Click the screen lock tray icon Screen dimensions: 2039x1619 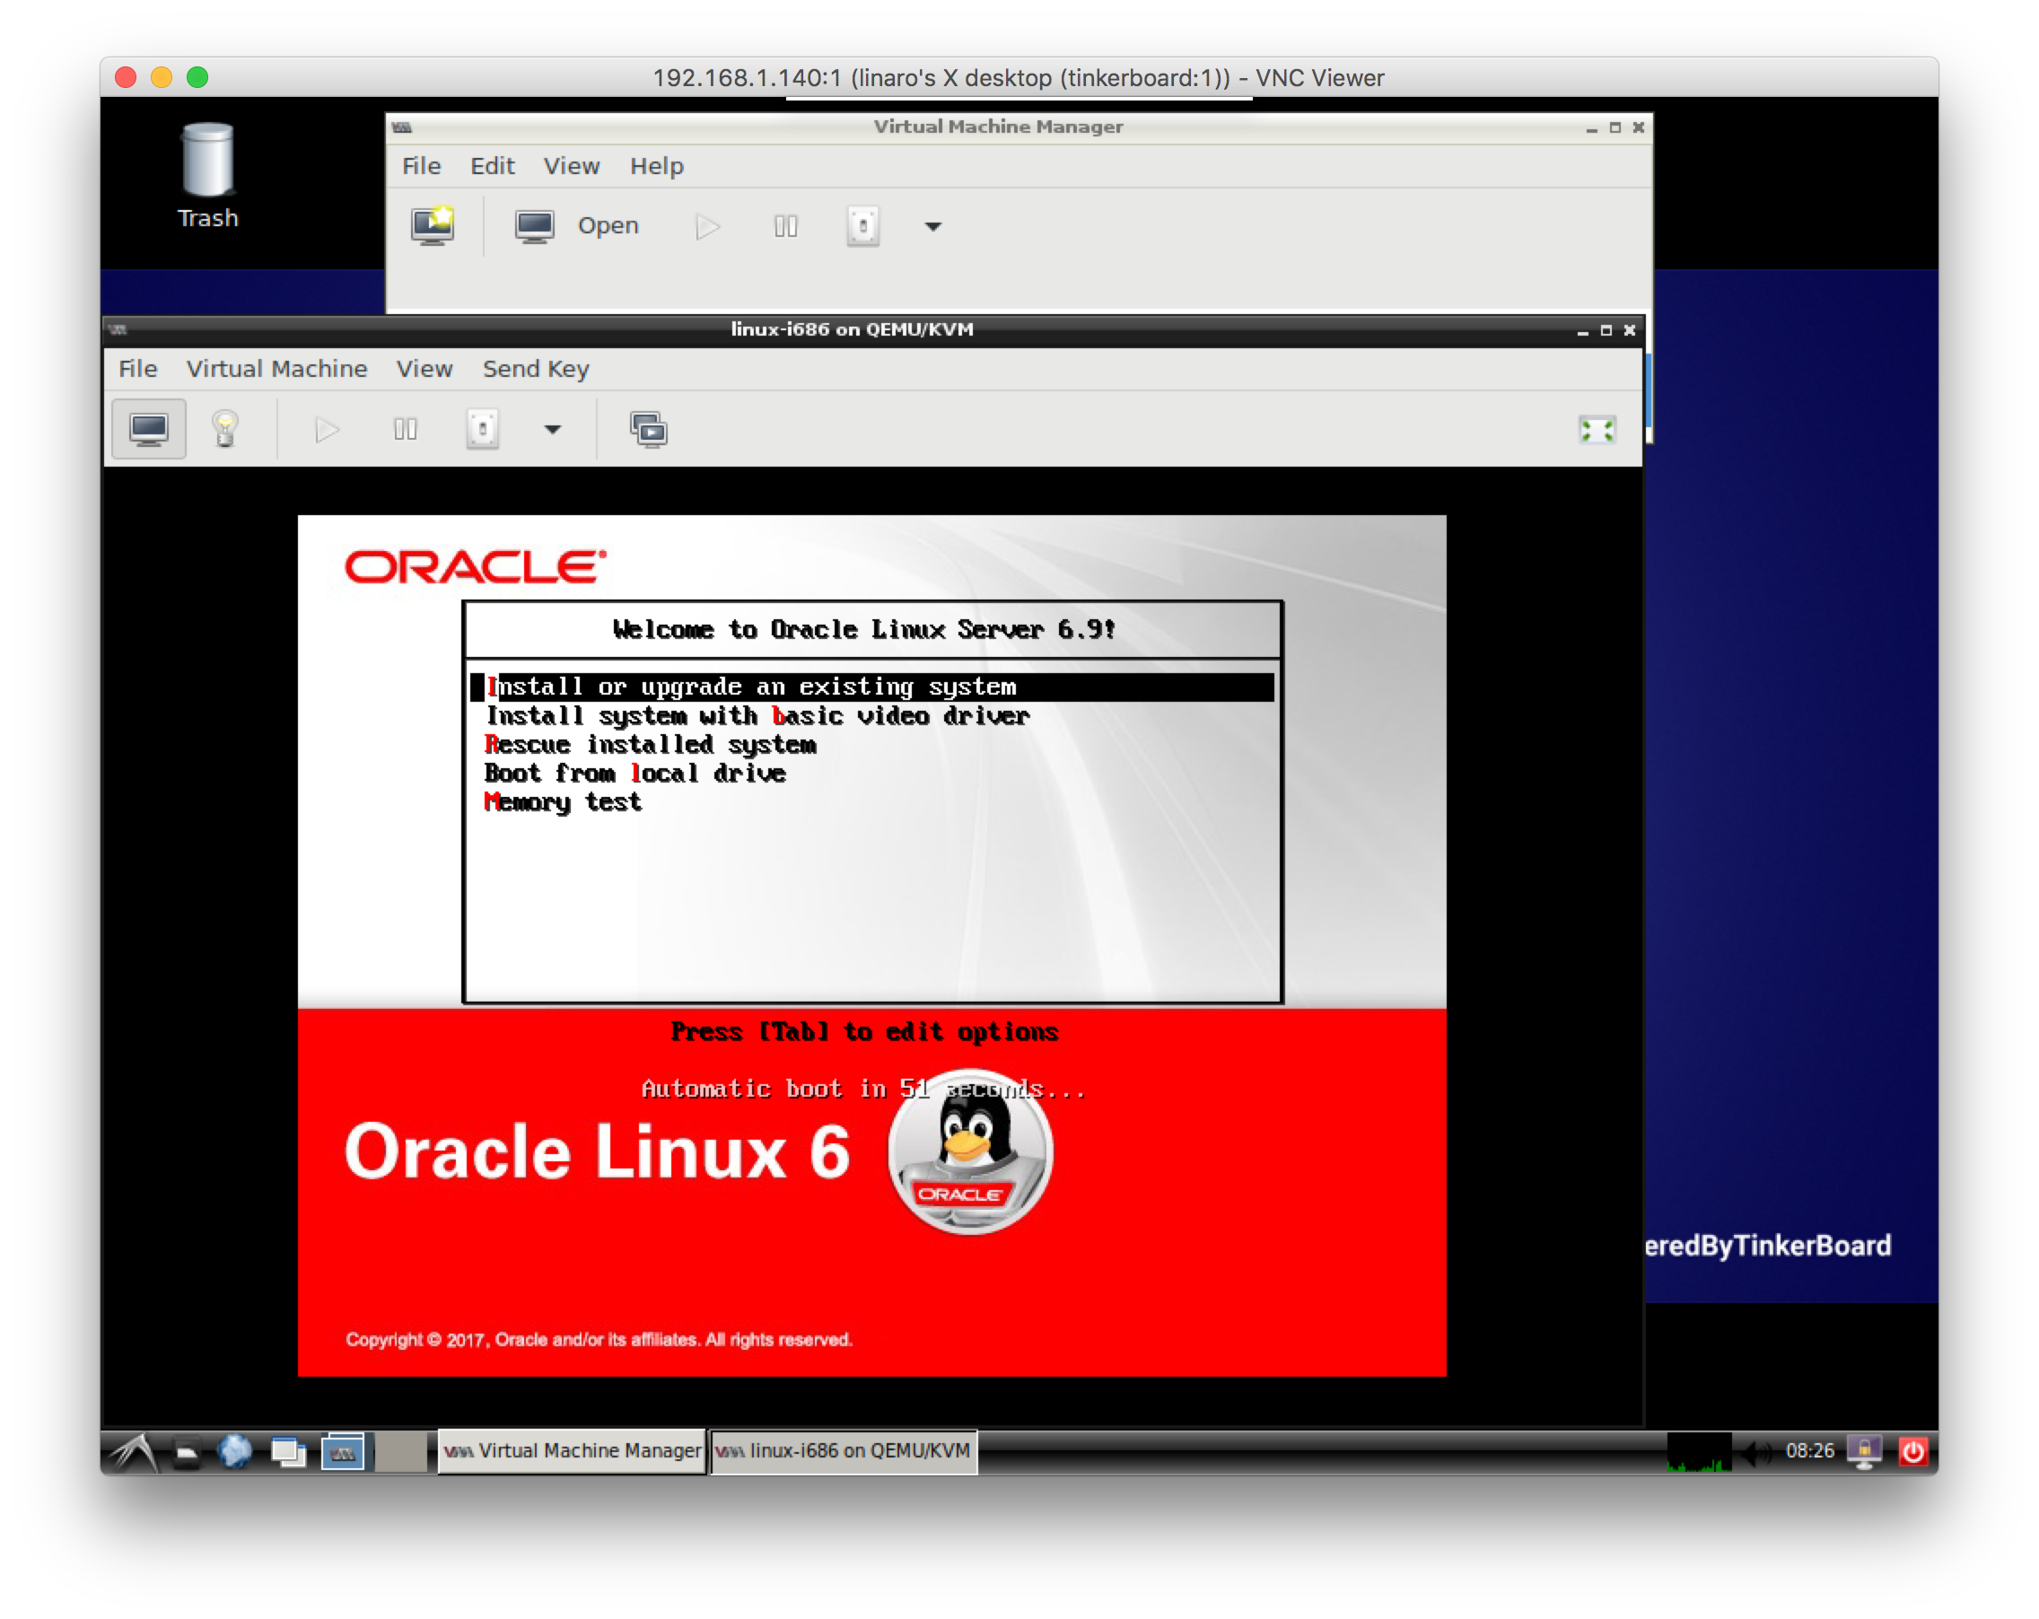pyautogui.click(x=1864, y=1451)
